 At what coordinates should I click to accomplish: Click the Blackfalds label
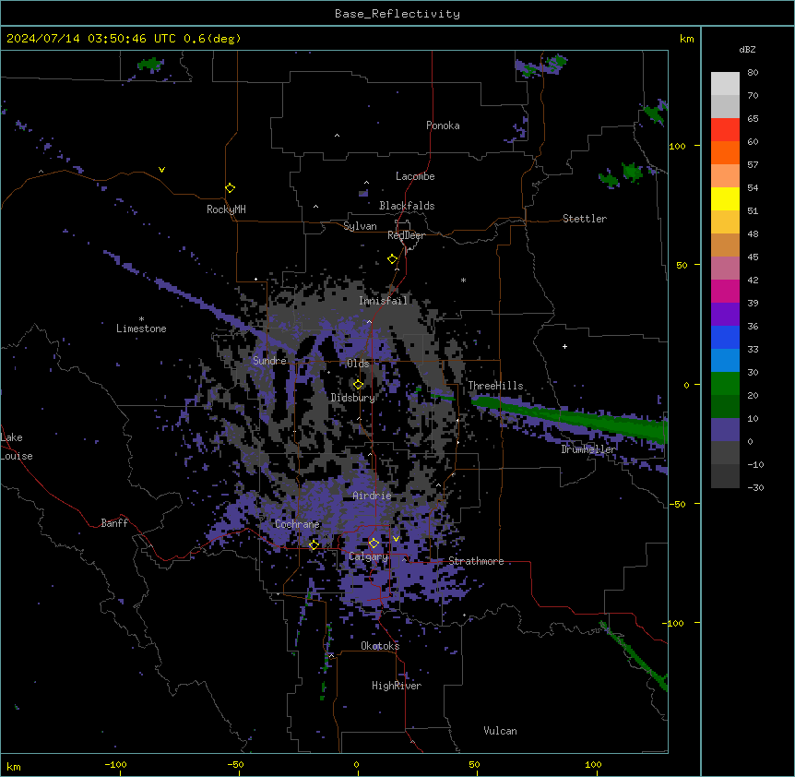point(407,206)
